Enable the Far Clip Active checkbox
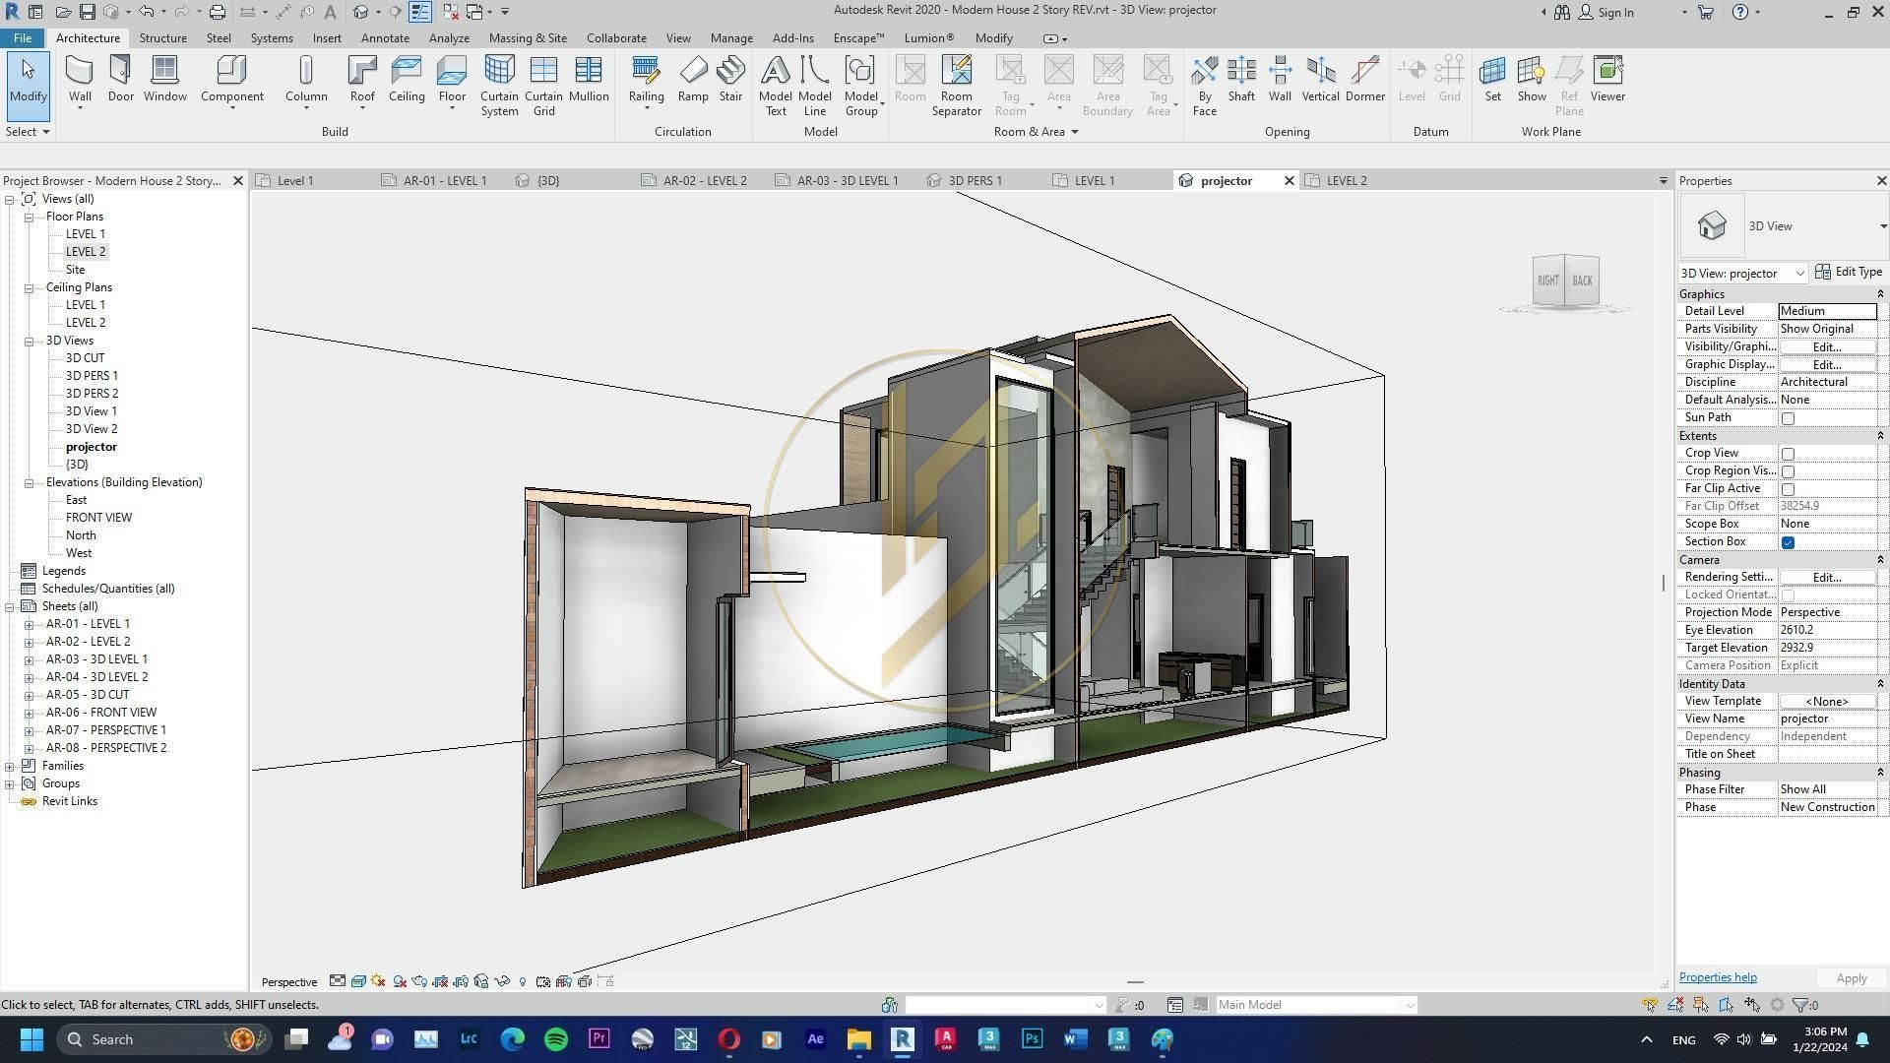This screenshot has height=1063, width=1890. (x=1788, y=489)
